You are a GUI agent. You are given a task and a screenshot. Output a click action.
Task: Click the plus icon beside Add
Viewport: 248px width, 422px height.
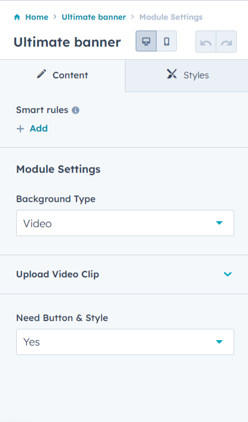(x=20, y=129)
